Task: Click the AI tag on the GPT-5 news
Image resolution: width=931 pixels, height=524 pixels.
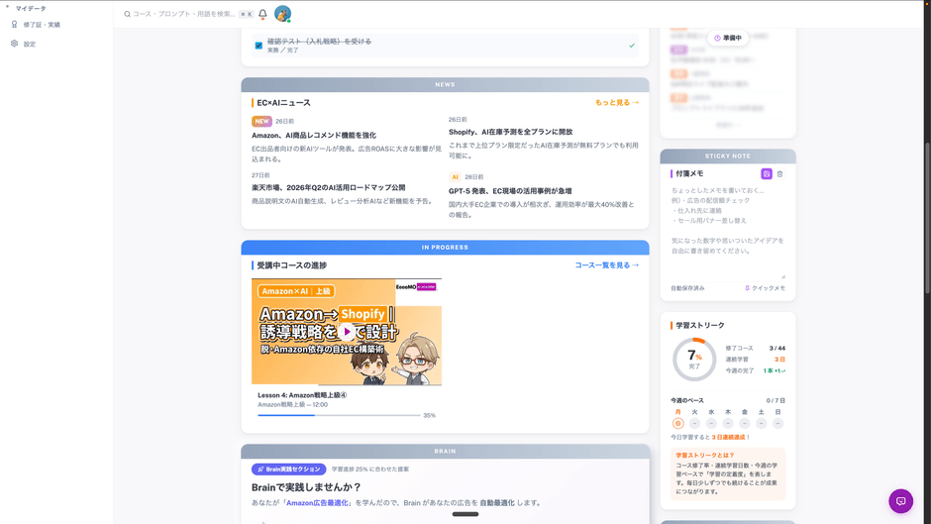Action: click(455, 177)
